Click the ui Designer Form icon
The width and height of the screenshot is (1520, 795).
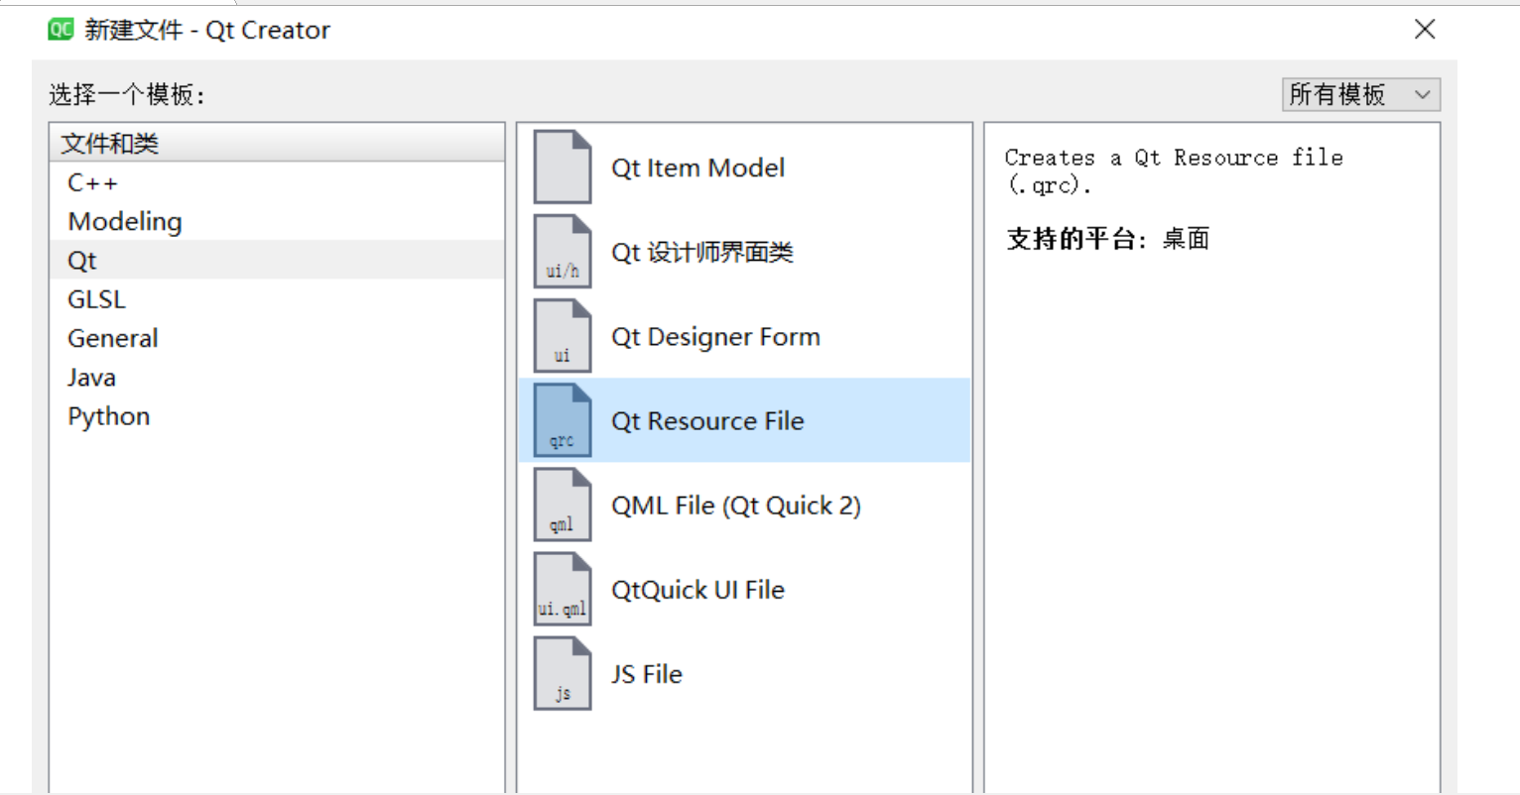click(x=563, y=336)
